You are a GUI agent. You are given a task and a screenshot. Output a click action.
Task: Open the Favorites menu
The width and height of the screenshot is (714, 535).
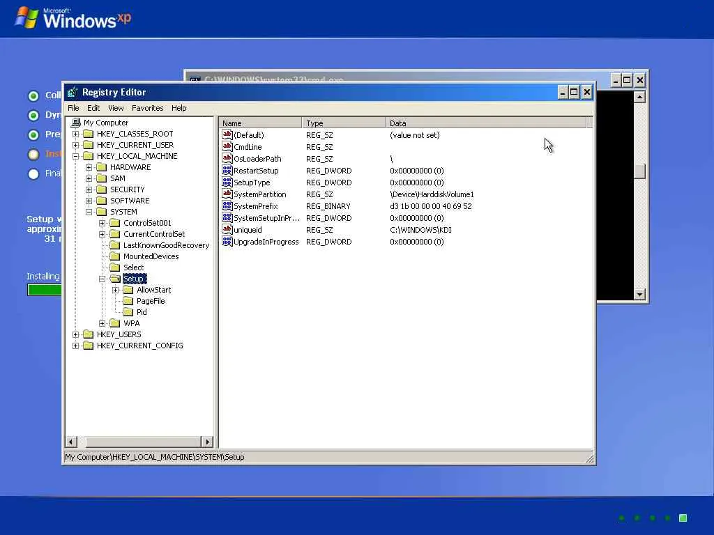tap(148, 108)
